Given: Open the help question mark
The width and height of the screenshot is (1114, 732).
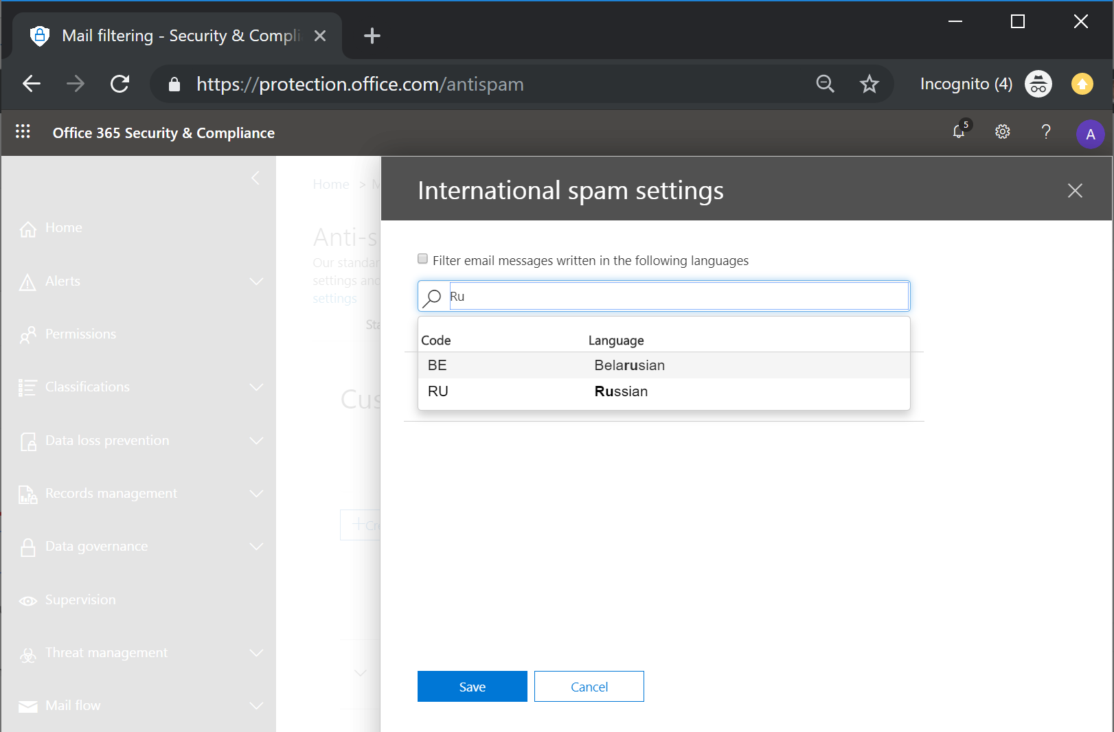Looking at the screenshot, I should pyautogui.click(x=1046, y=132).
